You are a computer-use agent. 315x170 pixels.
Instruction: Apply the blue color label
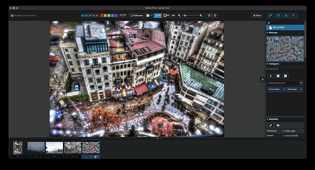pyautogui.click(x=112, y=16)
